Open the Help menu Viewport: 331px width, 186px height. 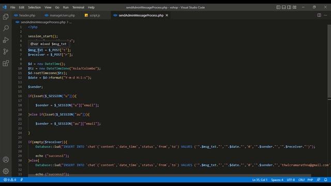tap(91, 7)
